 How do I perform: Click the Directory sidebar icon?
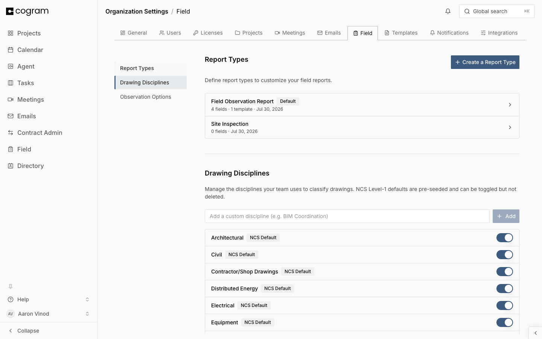pyautogui.click(x=11, y=166)
